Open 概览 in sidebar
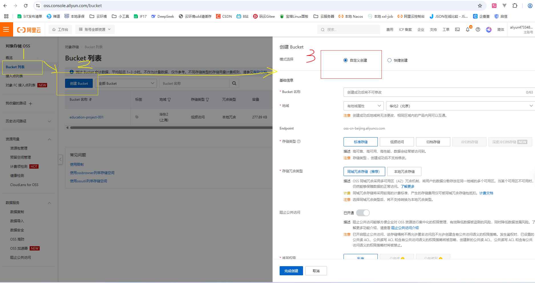This screenshot has width=535, height=283. coord(9,58)
